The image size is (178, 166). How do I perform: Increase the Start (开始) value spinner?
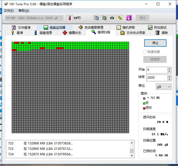click(169, 69)
